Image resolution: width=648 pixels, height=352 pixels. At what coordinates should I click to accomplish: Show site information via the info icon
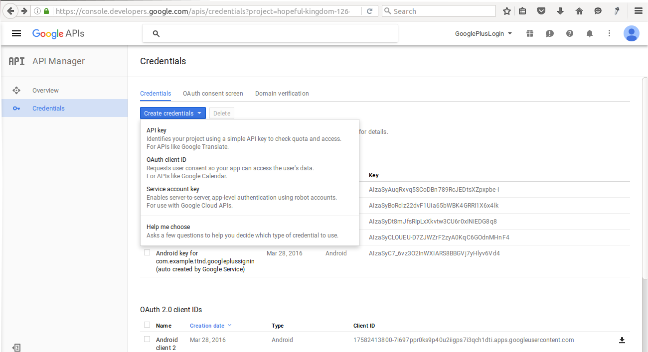coord(37,11)
